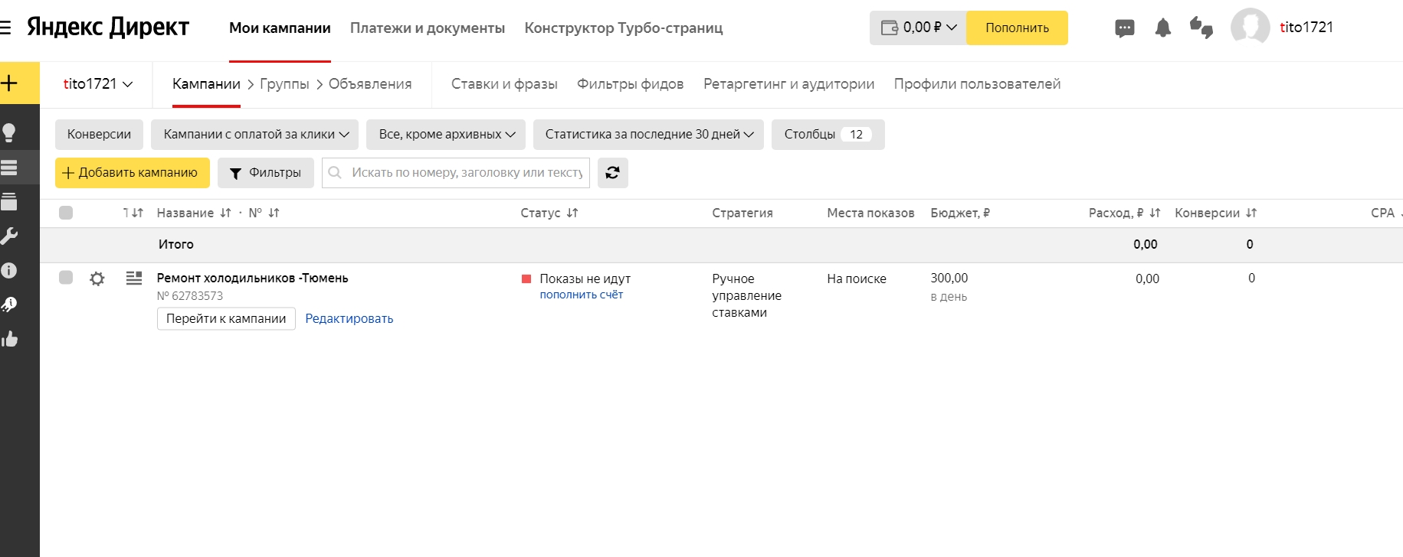Viewport: 1403px width, 557px height.
Task: Open the hamburger menu beside Яндекс Директ logo
Action: [x=5, y=28]
